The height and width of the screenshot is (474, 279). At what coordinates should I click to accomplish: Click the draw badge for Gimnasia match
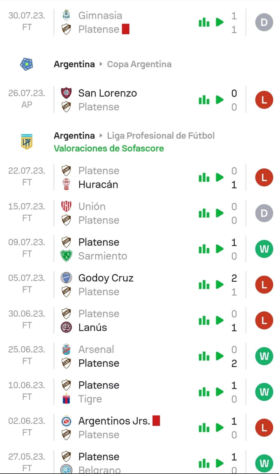tap(264, 22)
